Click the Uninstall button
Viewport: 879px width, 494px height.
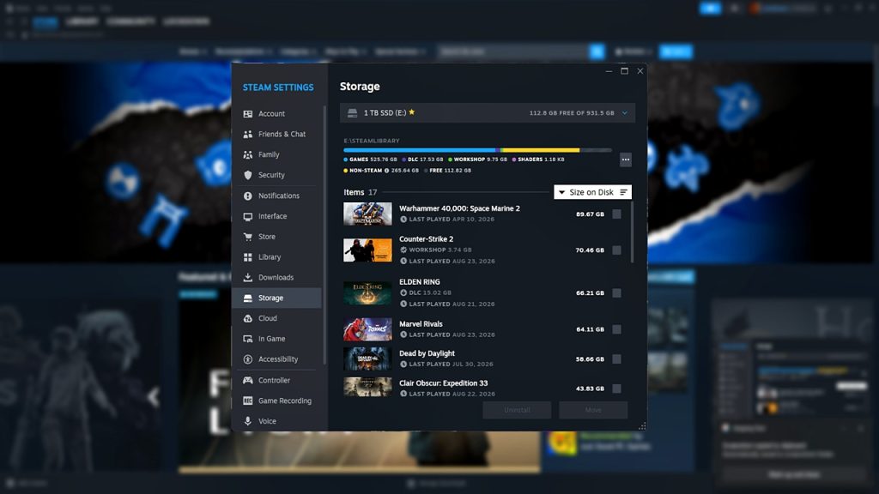point(517,410)
